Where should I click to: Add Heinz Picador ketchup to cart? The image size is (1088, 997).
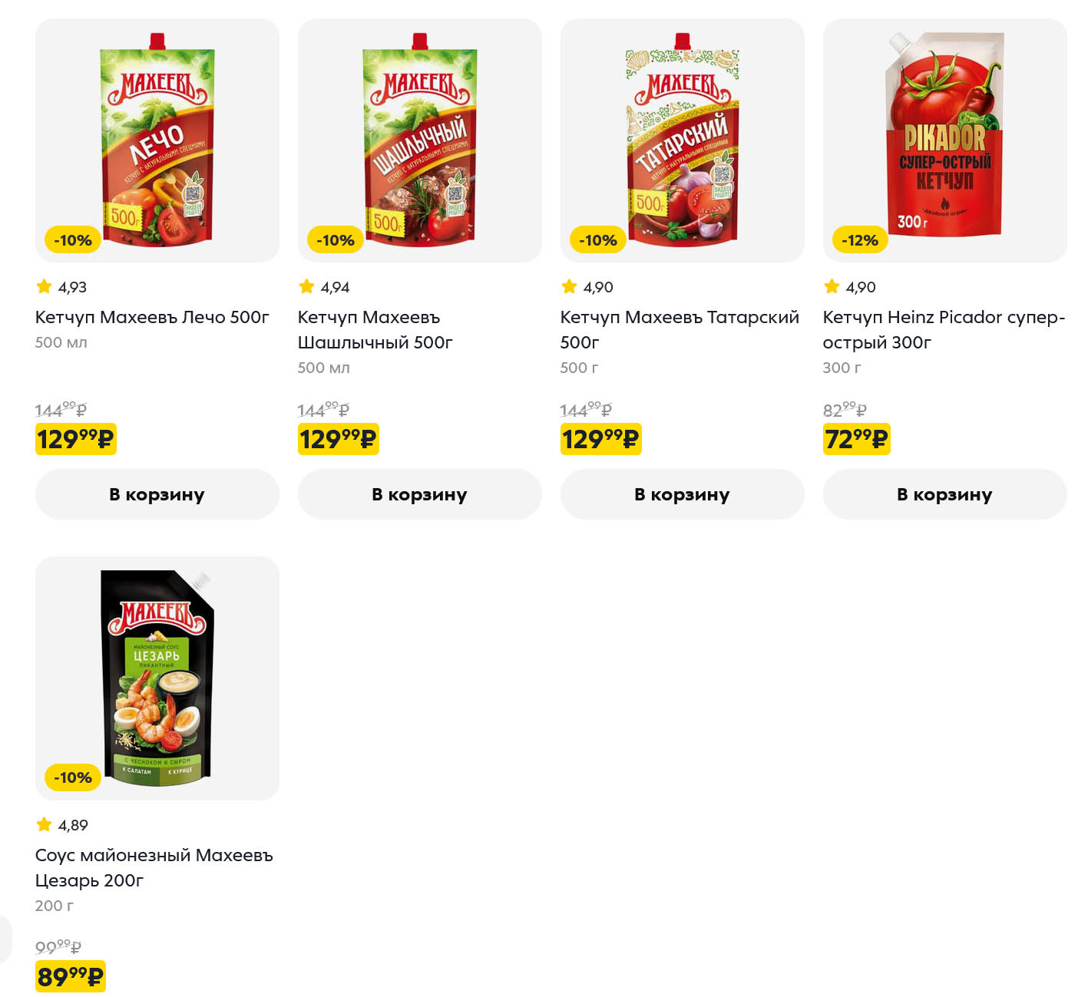945,494
